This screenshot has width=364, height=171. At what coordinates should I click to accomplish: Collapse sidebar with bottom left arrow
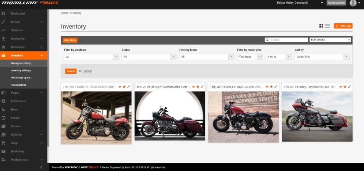click(41, 167)
